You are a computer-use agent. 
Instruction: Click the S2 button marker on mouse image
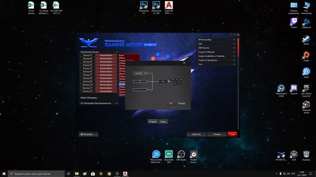tap(158, 54)
